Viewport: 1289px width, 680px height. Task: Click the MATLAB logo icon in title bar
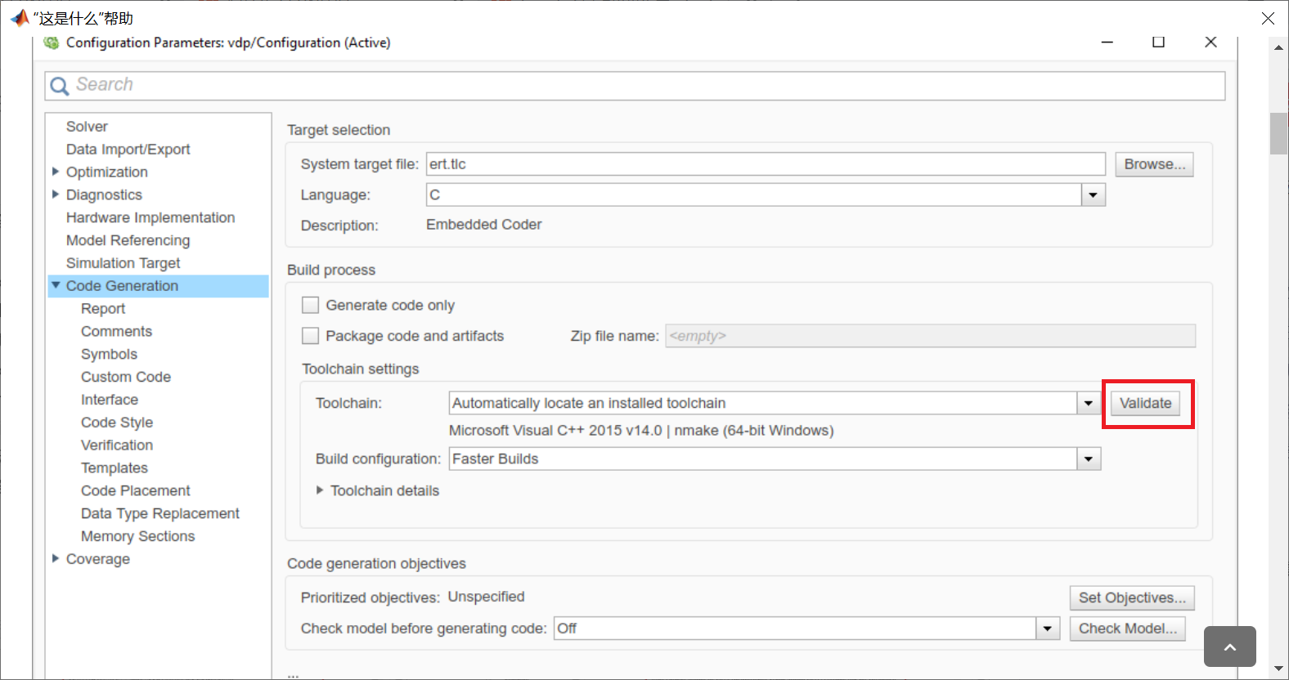click(x=20, y=18)
